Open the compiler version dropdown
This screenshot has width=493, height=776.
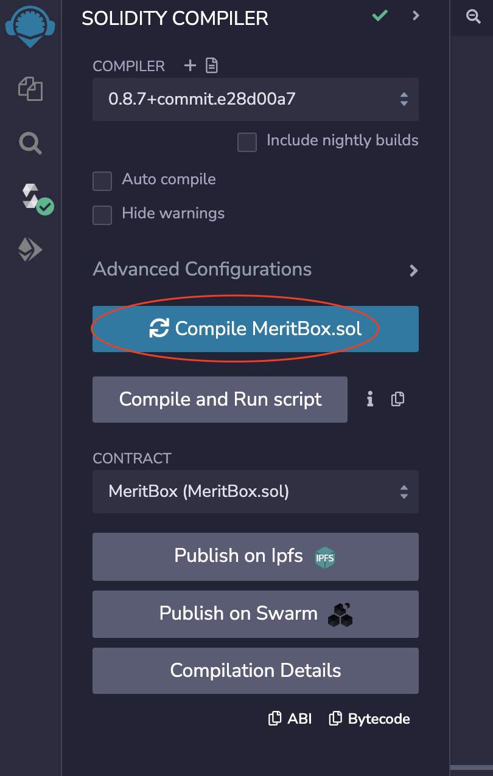pos(256,99)
